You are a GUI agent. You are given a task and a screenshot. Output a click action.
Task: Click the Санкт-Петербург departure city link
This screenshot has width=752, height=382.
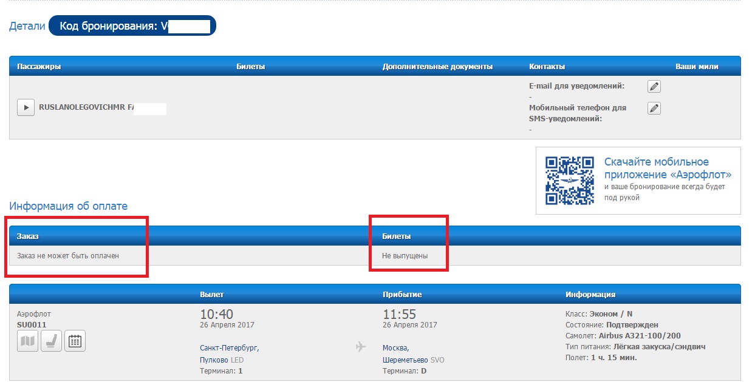(x=229, y=348)
